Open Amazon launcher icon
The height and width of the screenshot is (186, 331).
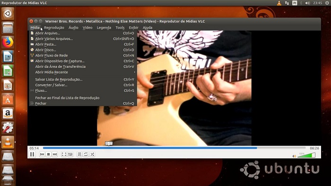(x=8, y=113)
